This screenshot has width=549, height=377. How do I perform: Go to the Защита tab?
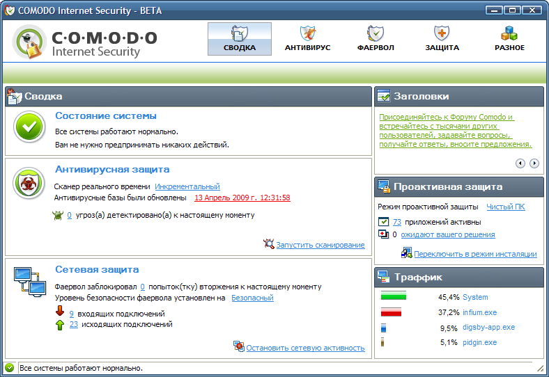[442, 39]
